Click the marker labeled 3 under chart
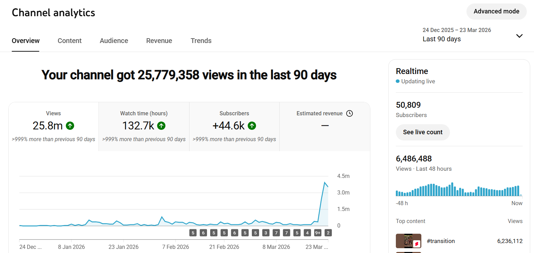The image size is (534, 253). coord(266,233)
